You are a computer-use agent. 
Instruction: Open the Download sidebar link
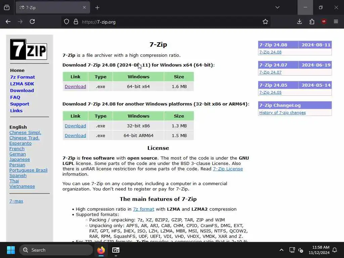[22, 90]
